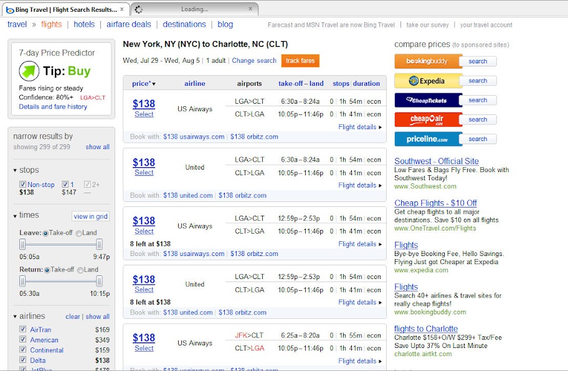This screenshot has height=371, width=568.
Task: Expand Flight details for 6:30a US Airways flight
Action: tap(360, 127)
